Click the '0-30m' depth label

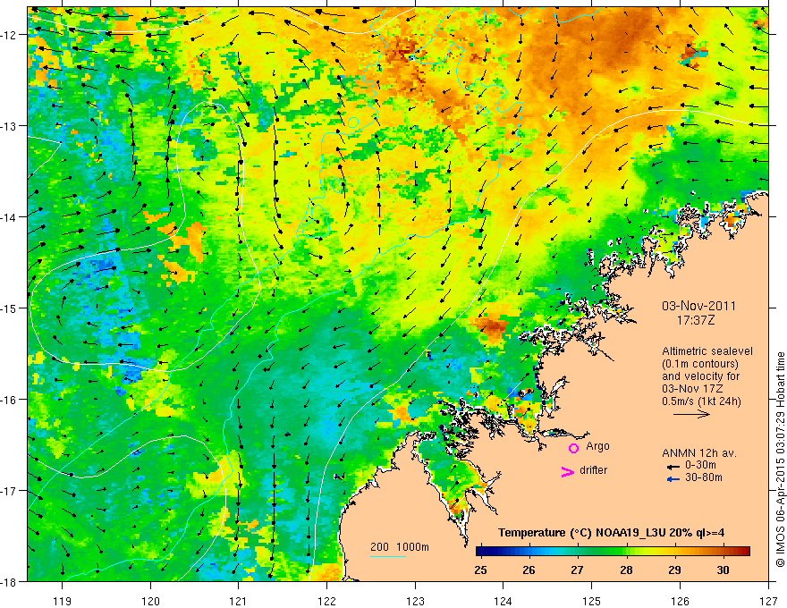coord(700,465)
